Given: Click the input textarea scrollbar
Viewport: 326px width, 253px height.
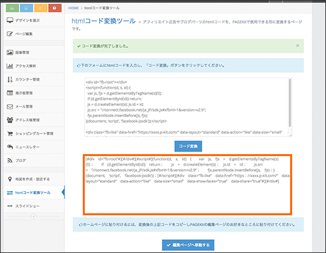Looking at the screenshot, I should (289, 103).
